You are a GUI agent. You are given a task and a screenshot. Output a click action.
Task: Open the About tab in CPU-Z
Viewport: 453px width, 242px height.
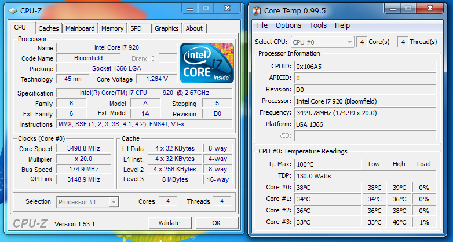click(194, 28)
